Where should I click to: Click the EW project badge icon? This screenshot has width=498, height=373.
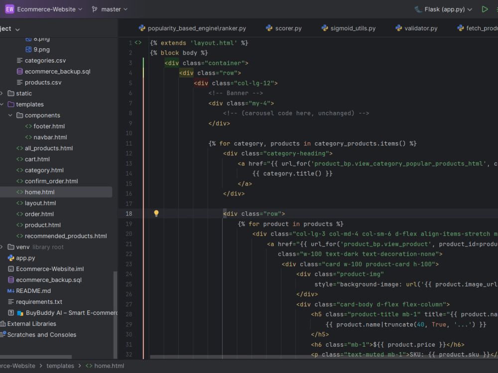click(x=9, y=9)
